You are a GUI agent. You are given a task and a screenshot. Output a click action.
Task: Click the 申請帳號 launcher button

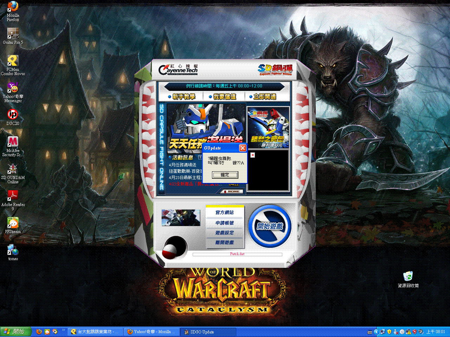[225, 223]
